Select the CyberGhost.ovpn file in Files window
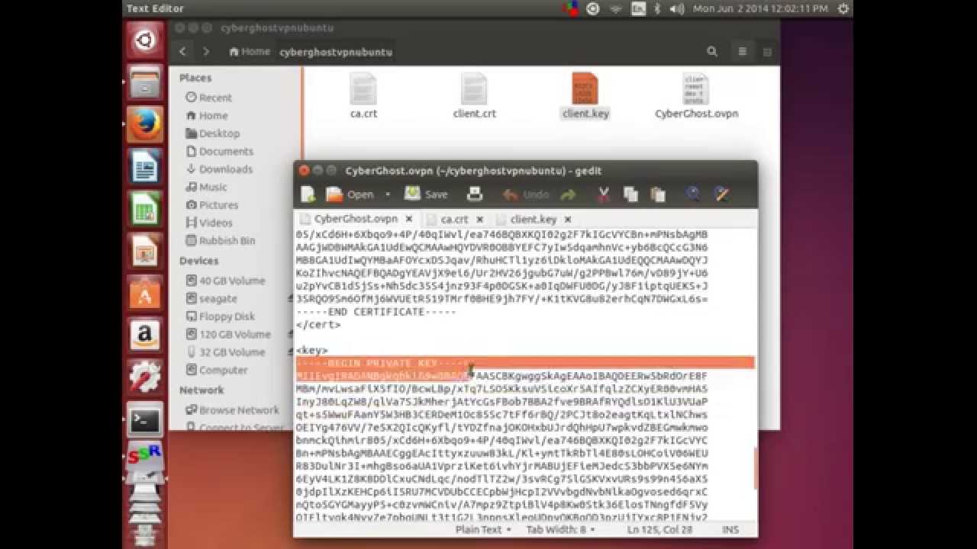 point(696,96)
